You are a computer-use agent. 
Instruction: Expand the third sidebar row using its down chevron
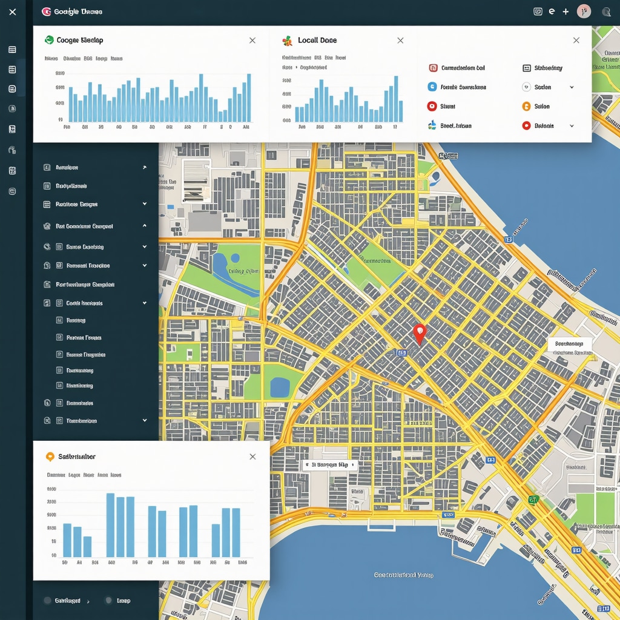click(145, 203)
